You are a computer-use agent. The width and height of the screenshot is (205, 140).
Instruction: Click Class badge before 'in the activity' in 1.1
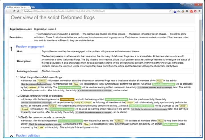point(159,81)
